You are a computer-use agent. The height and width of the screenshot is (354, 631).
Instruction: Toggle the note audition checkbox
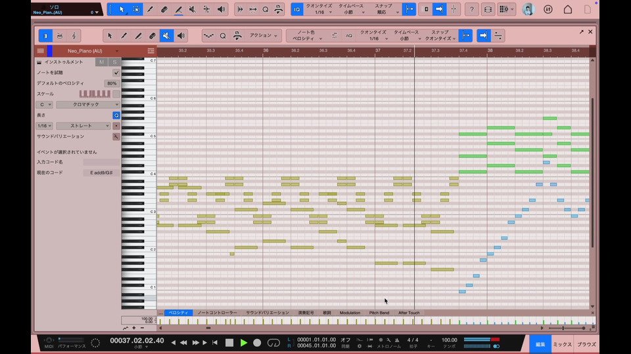[116, 73]
